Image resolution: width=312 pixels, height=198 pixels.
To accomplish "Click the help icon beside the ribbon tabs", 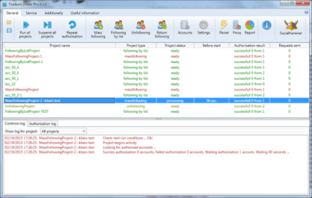I will [x=306, y=13].
